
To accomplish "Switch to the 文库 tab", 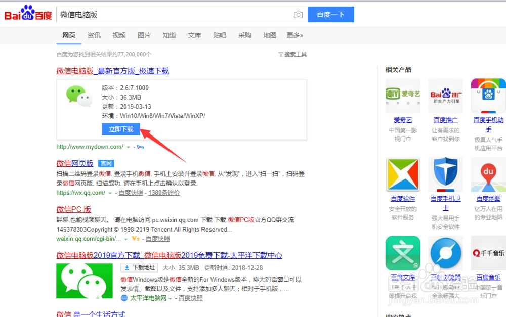I will pos(195,35).
